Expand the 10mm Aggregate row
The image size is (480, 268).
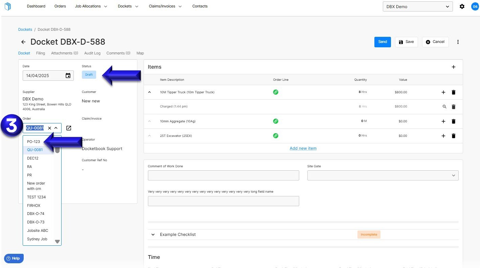click(150, 121)
